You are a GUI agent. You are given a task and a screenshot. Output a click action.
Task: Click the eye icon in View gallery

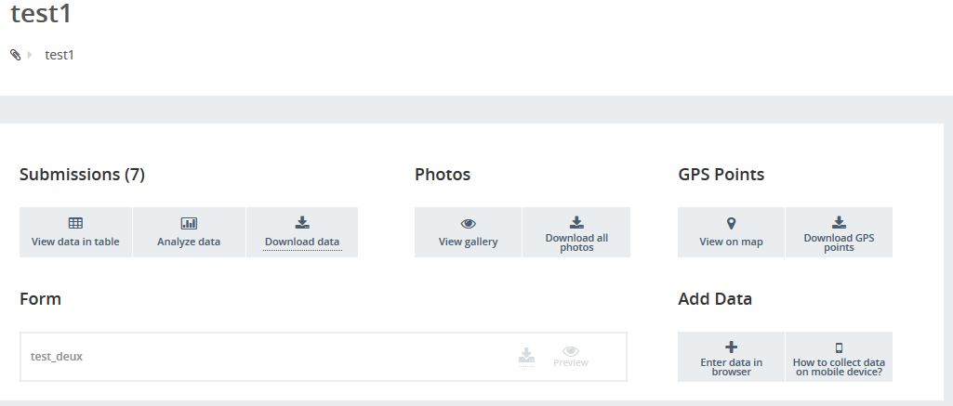tap(468, 224)
